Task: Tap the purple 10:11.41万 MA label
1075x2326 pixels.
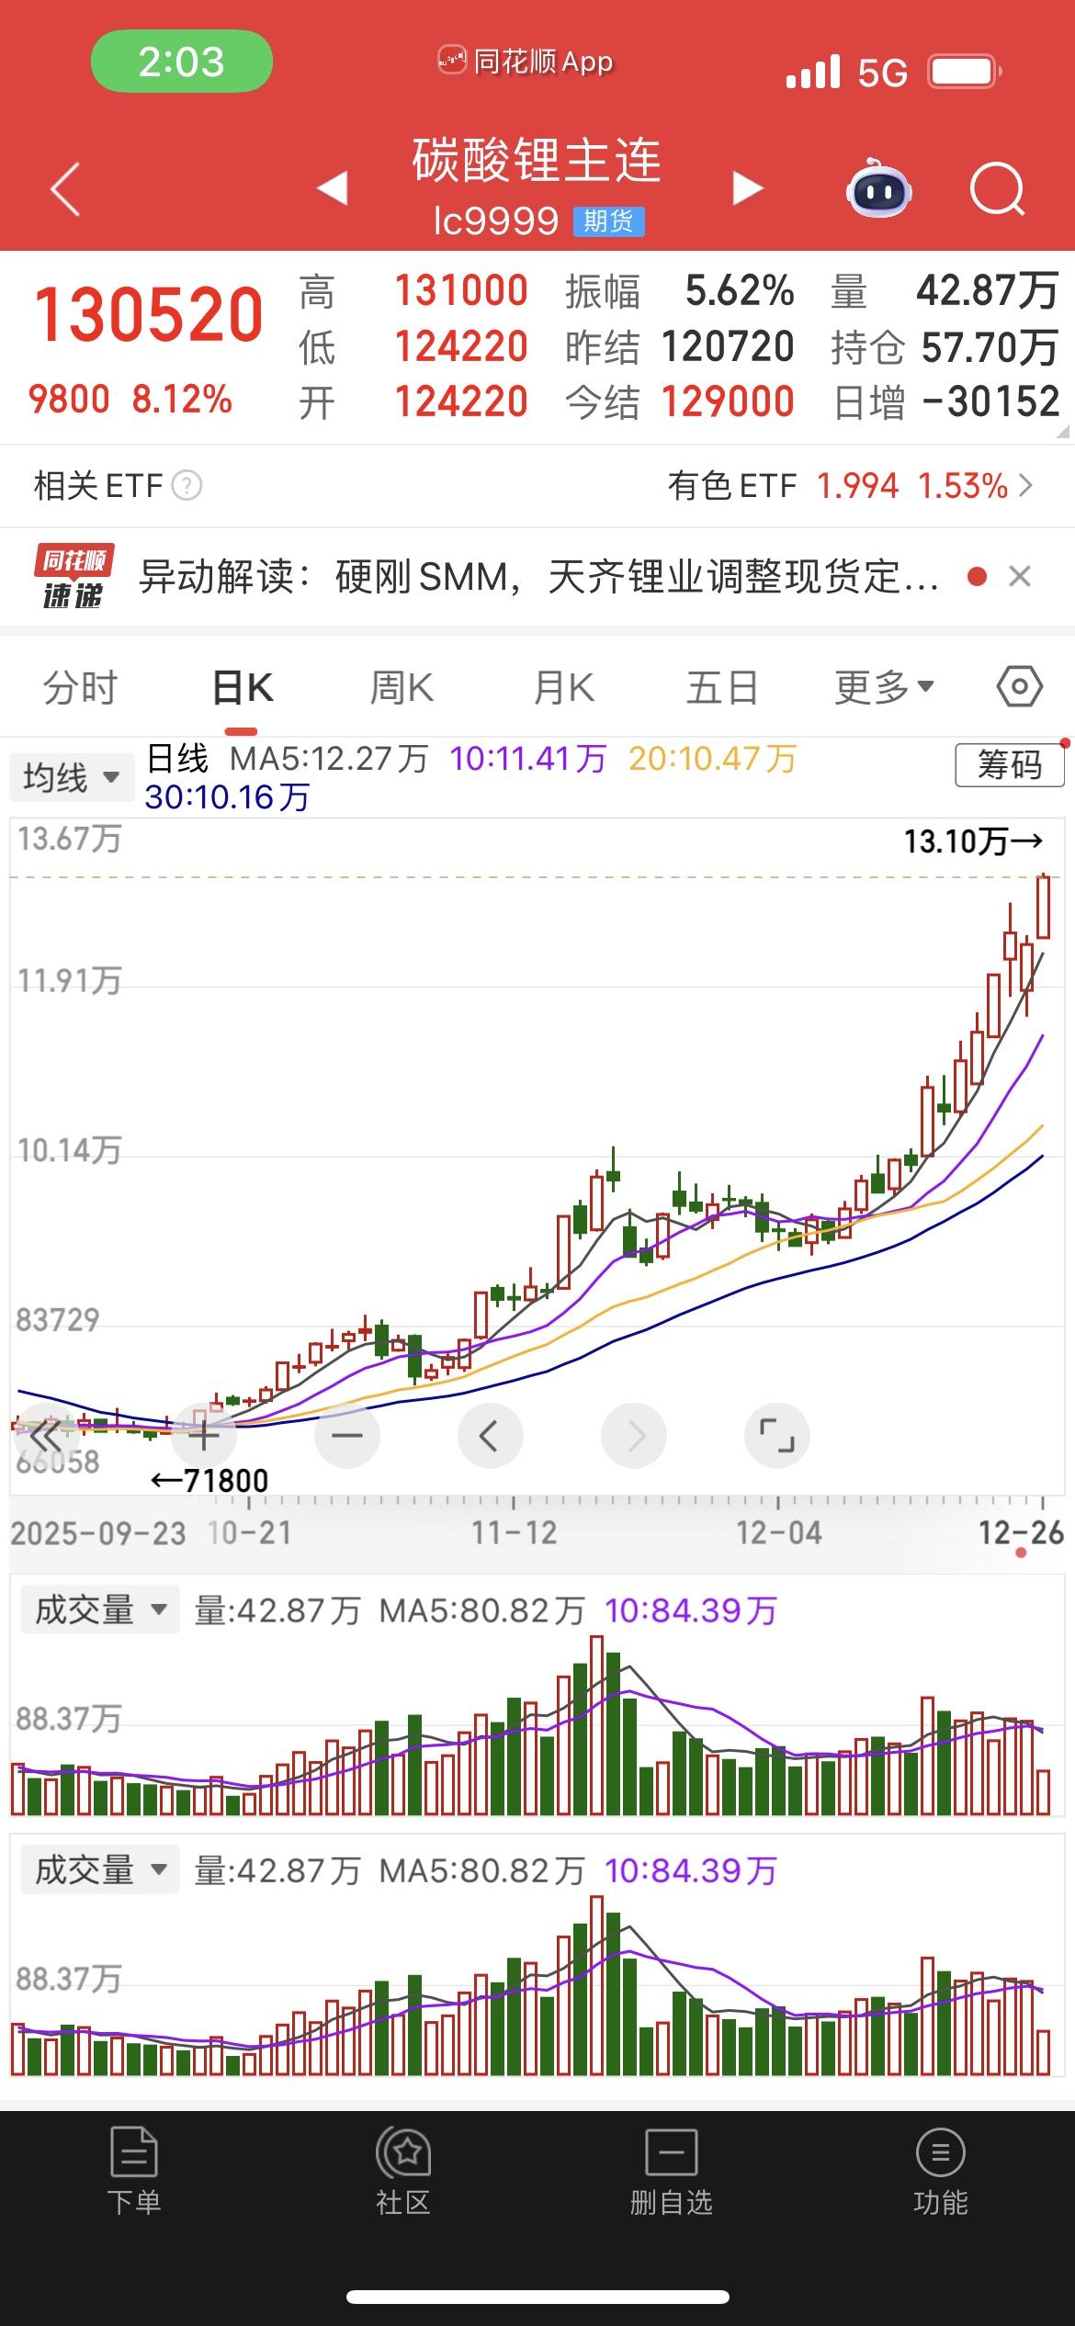Action: tap(528, 759)
